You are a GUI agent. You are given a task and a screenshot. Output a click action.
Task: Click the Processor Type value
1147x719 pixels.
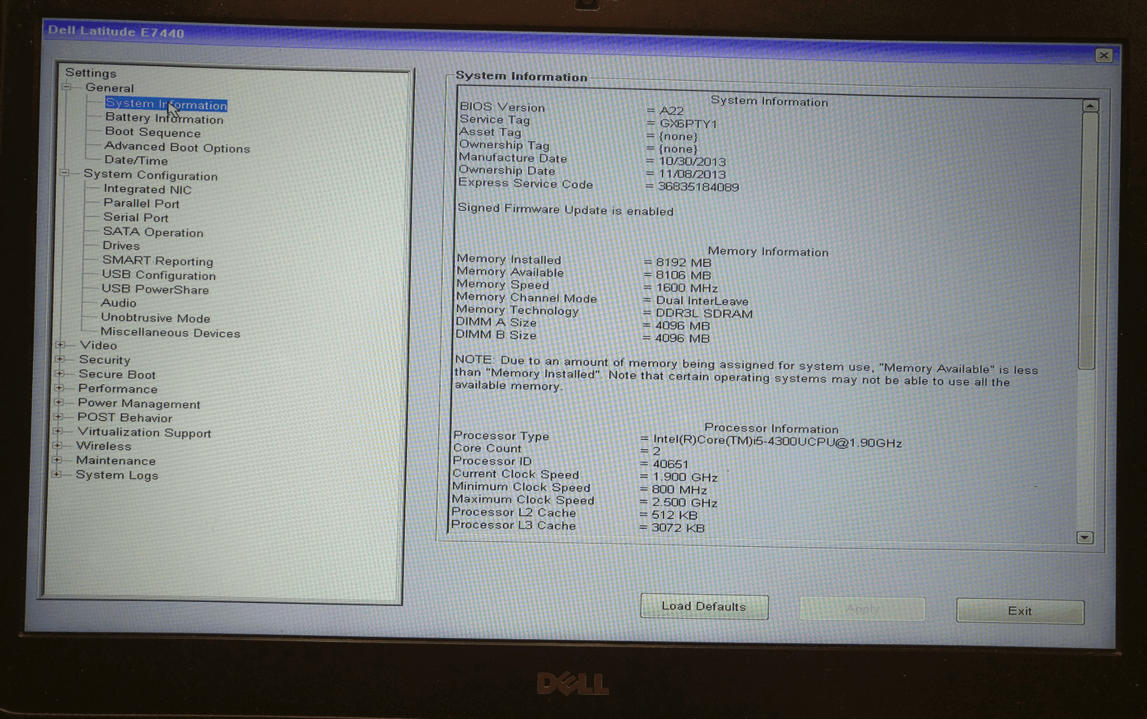tap(777, 441)
